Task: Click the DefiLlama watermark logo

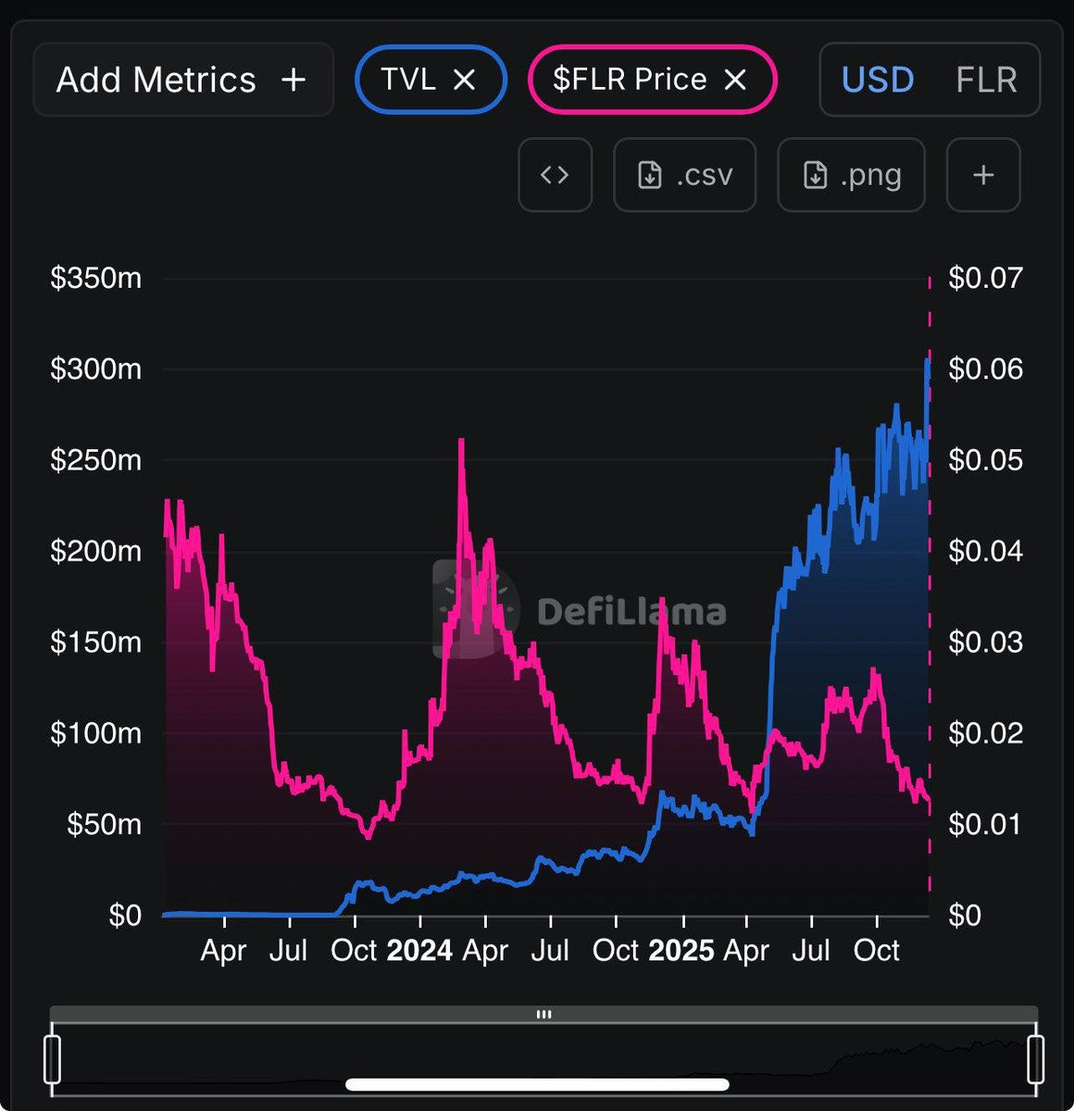Action: point(580,610)
